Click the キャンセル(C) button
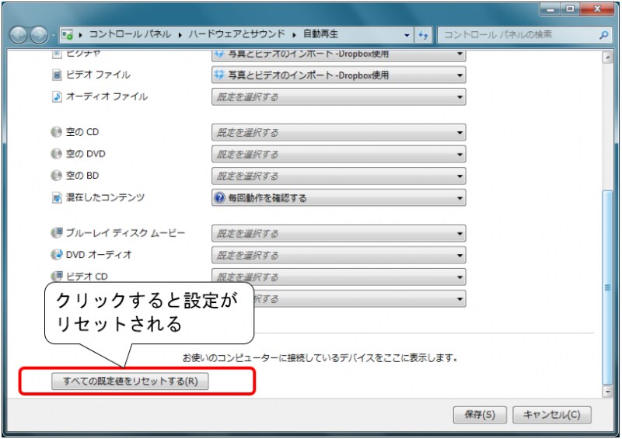The height and width of the screenshot is (439, 622). point(552,415)
